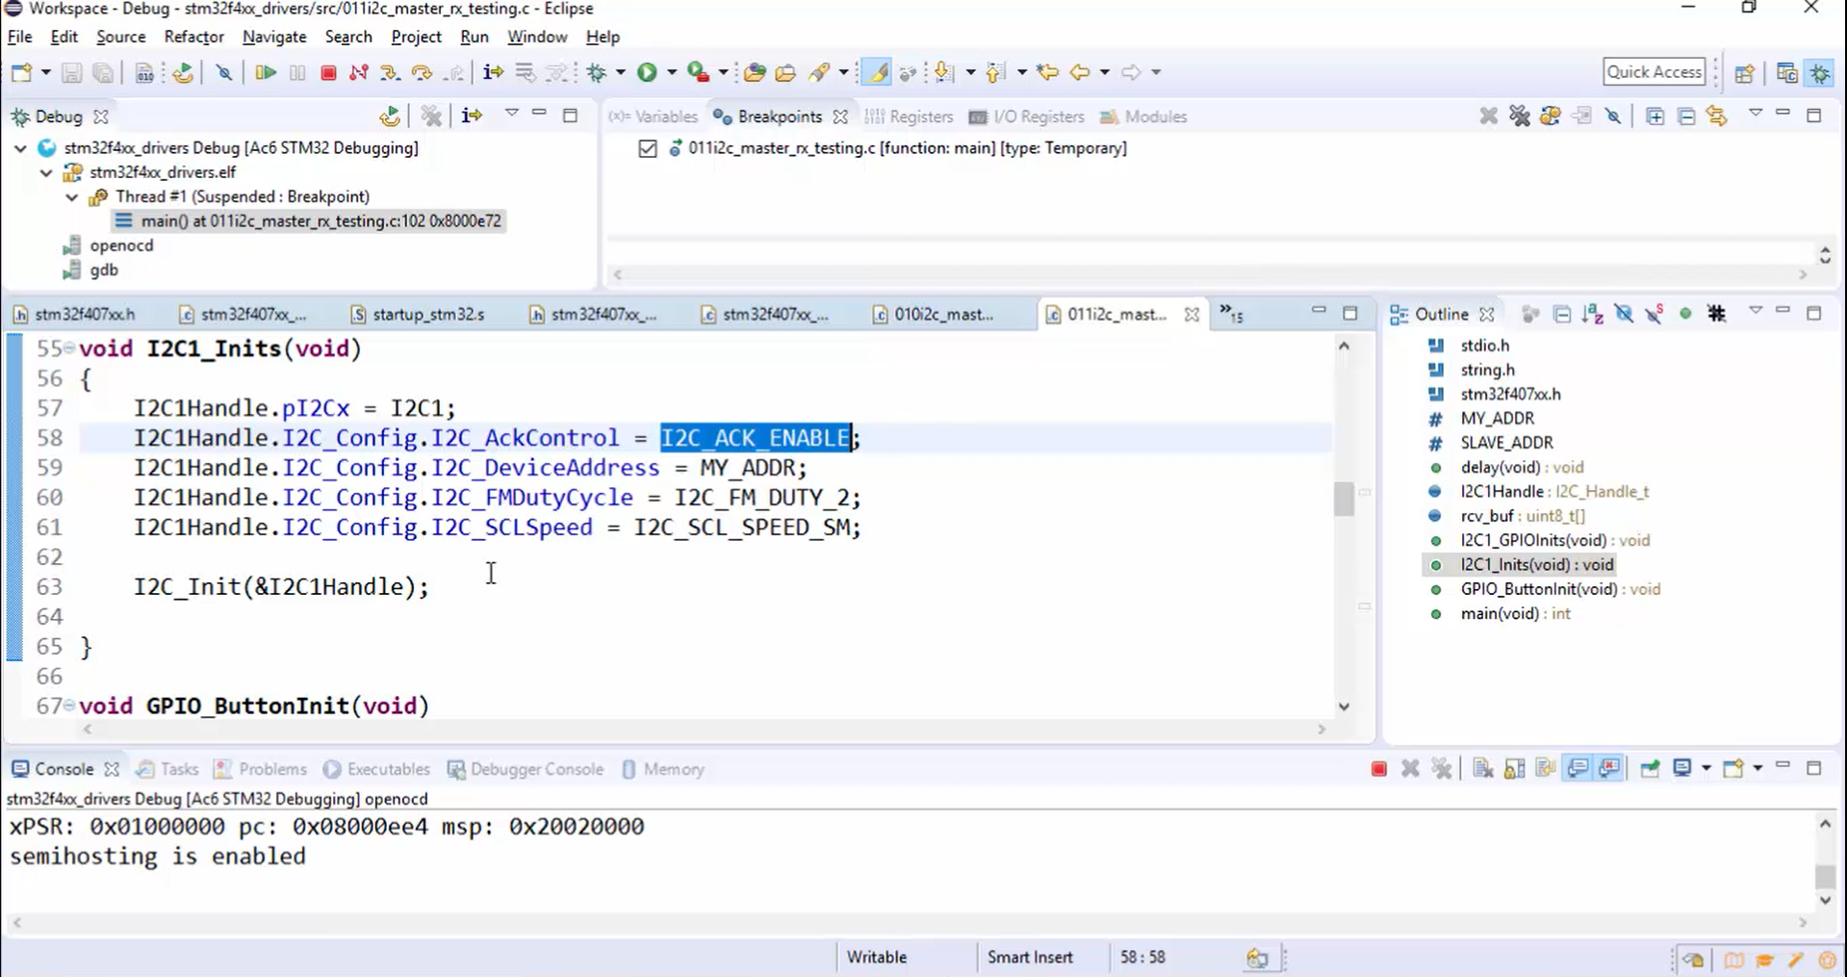Open the Display Selected Console dropdown arrow
The image size is (1847, 977).
point(1706,768)
